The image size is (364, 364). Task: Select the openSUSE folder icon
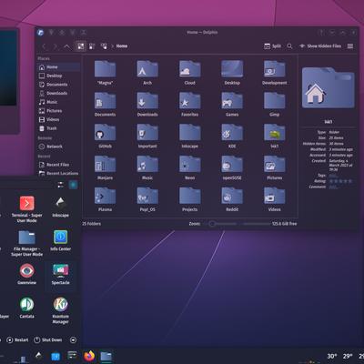pyautogui.click(x=232, y=164)
